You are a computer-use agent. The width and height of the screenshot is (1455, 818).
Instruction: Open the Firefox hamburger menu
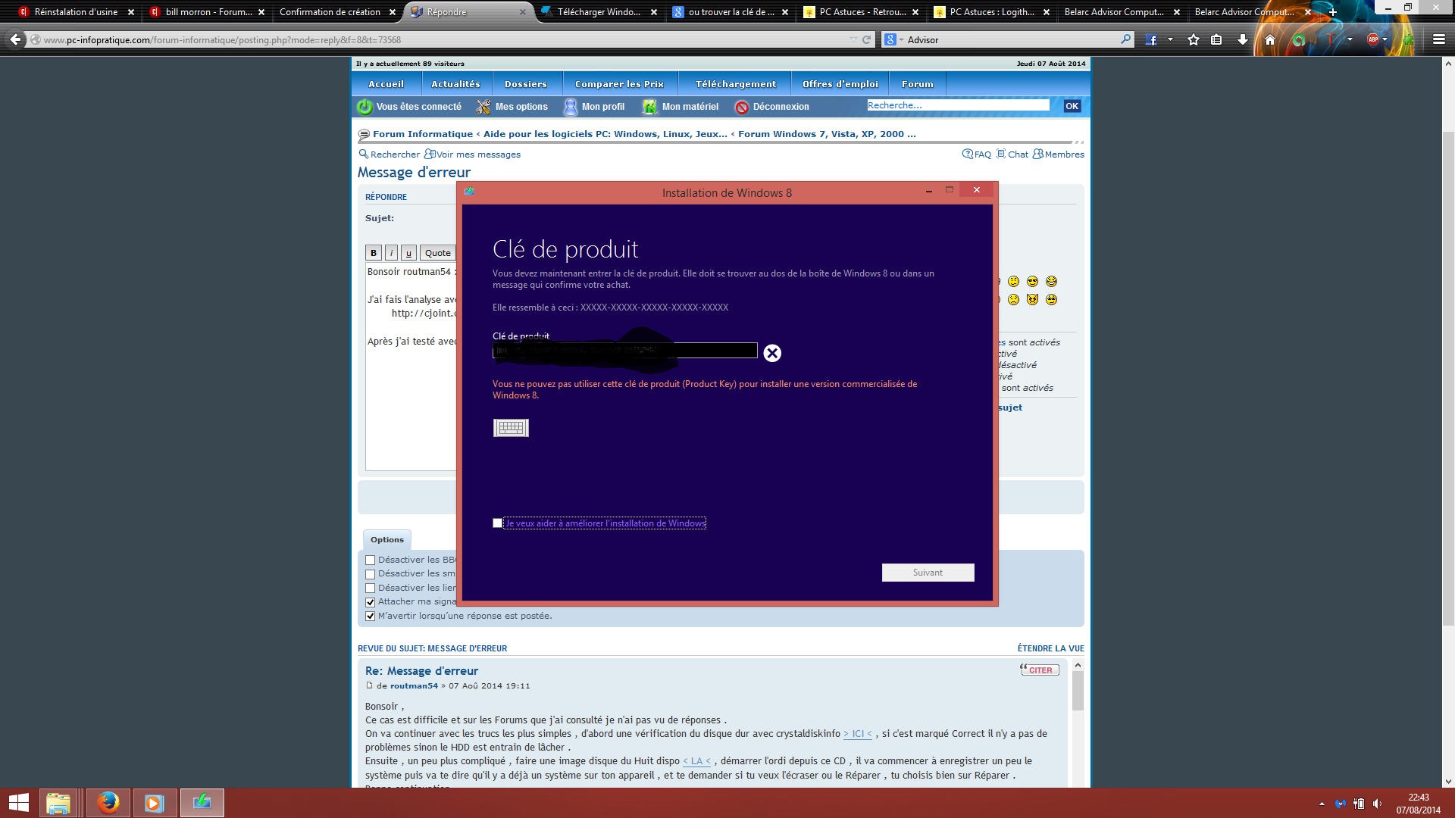(x=1439, y=39)
